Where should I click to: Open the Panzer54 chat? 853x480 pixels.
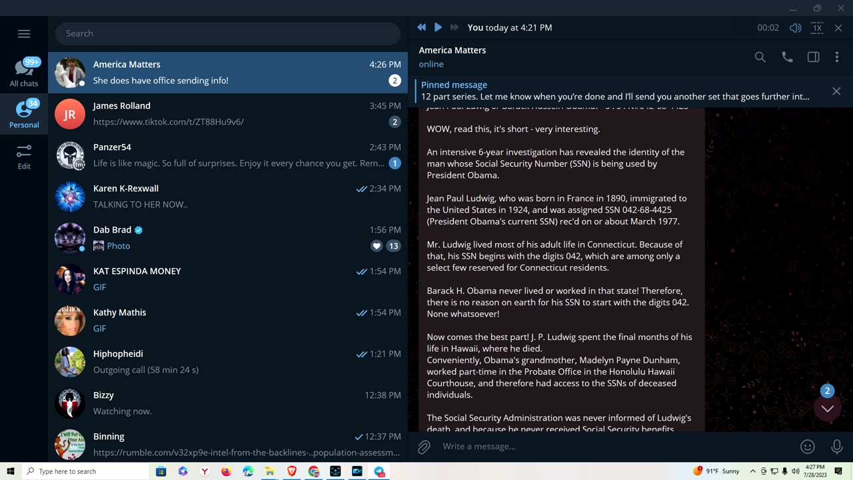(228, 155)
